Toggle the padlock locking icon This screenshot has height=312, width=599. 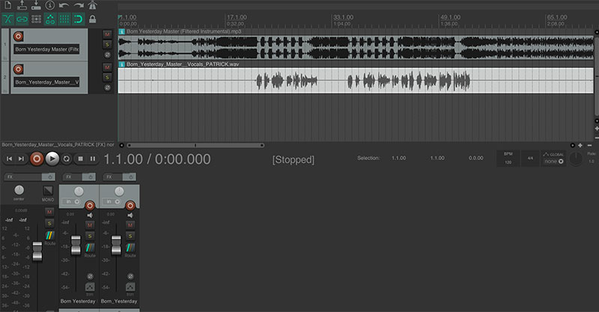pyautogui.click(x=92, y=19)
